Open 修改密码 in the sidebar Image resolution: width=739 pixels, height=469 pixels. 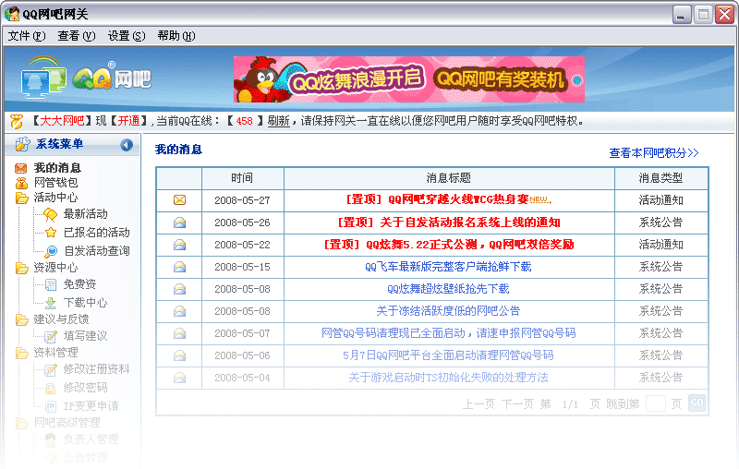[x=85, y=388]
